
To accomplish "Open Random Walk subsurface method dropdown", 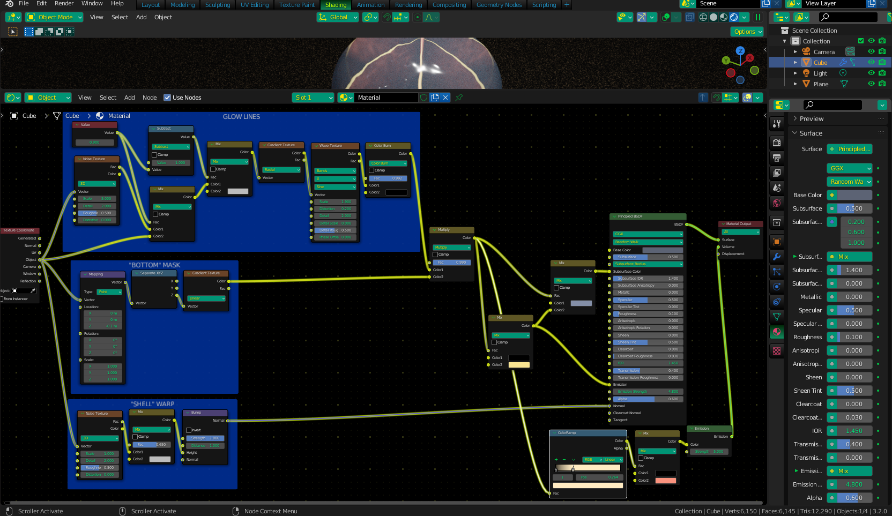I will click(x=850, y=182).
